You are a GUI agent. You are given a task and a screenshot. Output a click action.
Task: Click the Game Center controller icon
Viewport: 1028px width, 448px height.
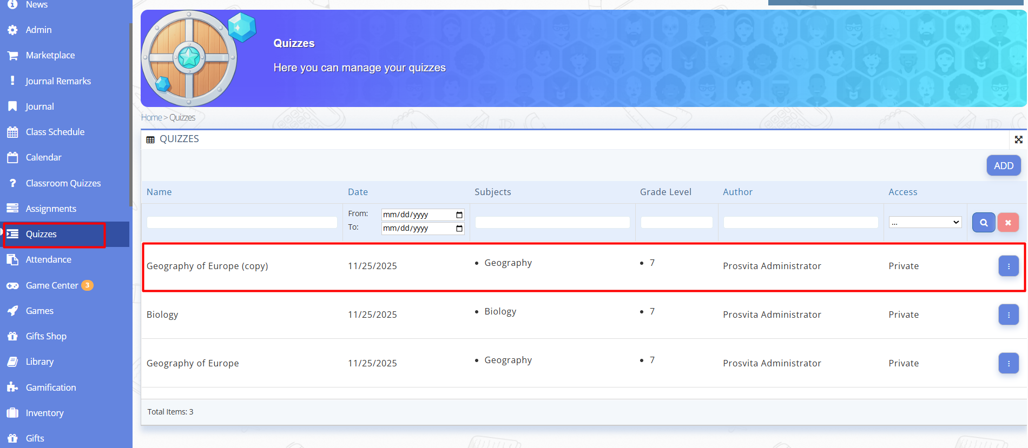tap(12, 285)
